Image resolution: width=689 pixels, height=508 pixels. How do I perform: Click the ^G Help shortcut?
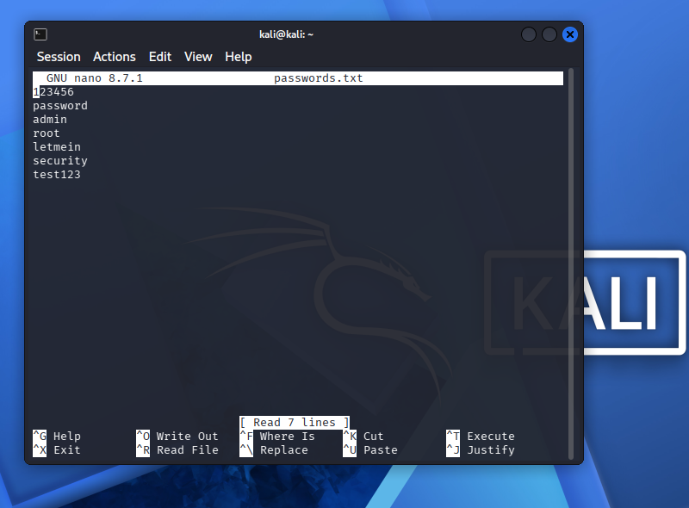tap(57, 437)
